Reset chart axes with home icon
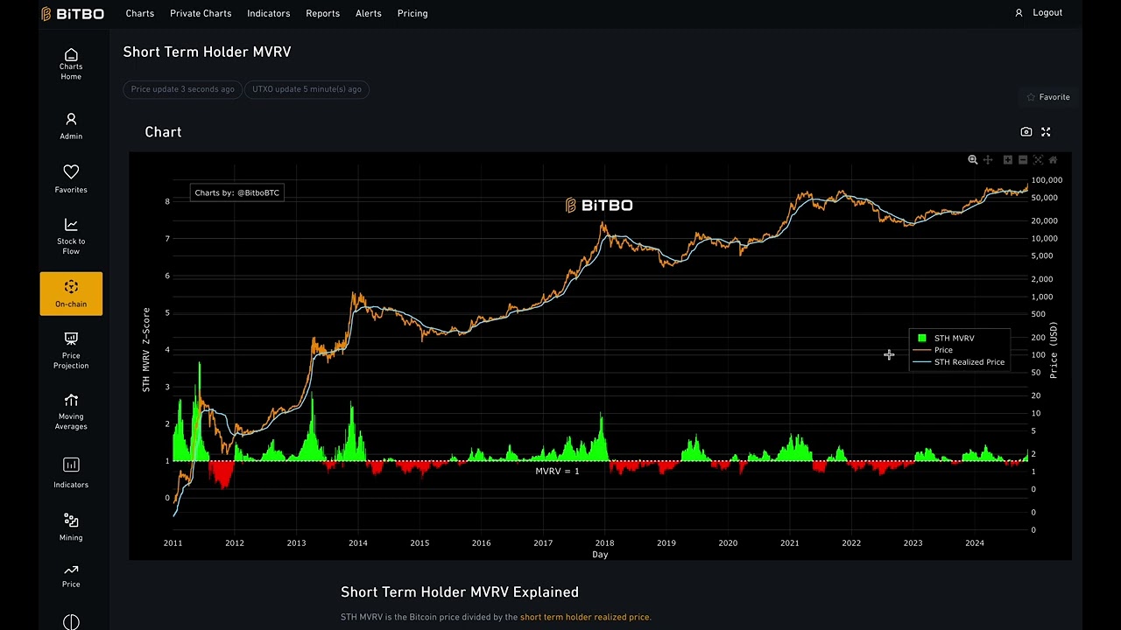Image resolution: width=1121 pixels, height=630 pixels. pos(1054,160)
